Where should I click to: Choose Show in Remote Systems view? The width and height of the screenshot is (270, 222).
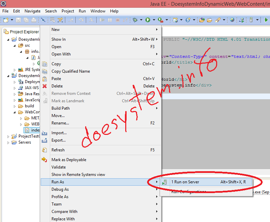(x=101, y=175)
